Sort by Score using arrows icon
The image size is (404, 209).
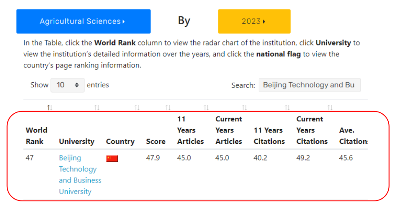(168, 107)
